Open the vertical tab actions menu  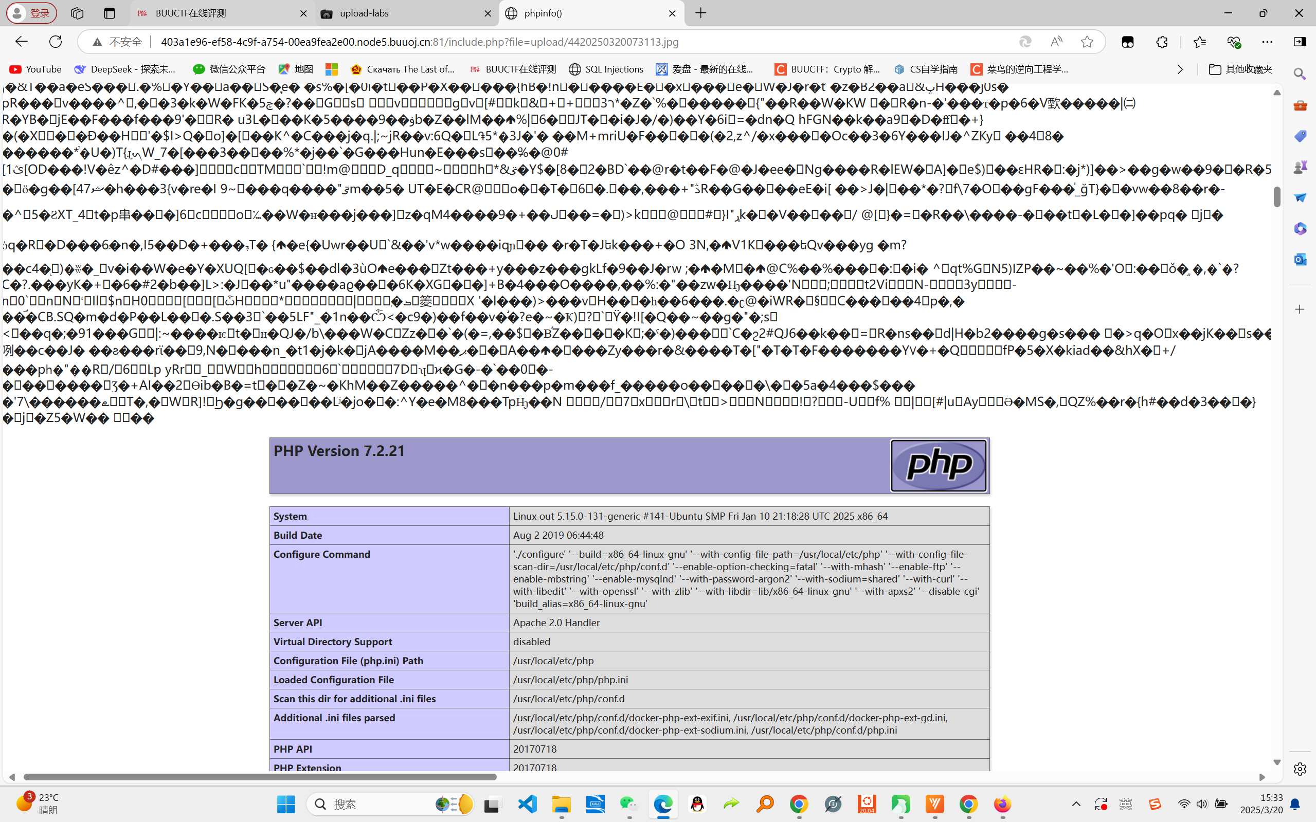[110, 13]
